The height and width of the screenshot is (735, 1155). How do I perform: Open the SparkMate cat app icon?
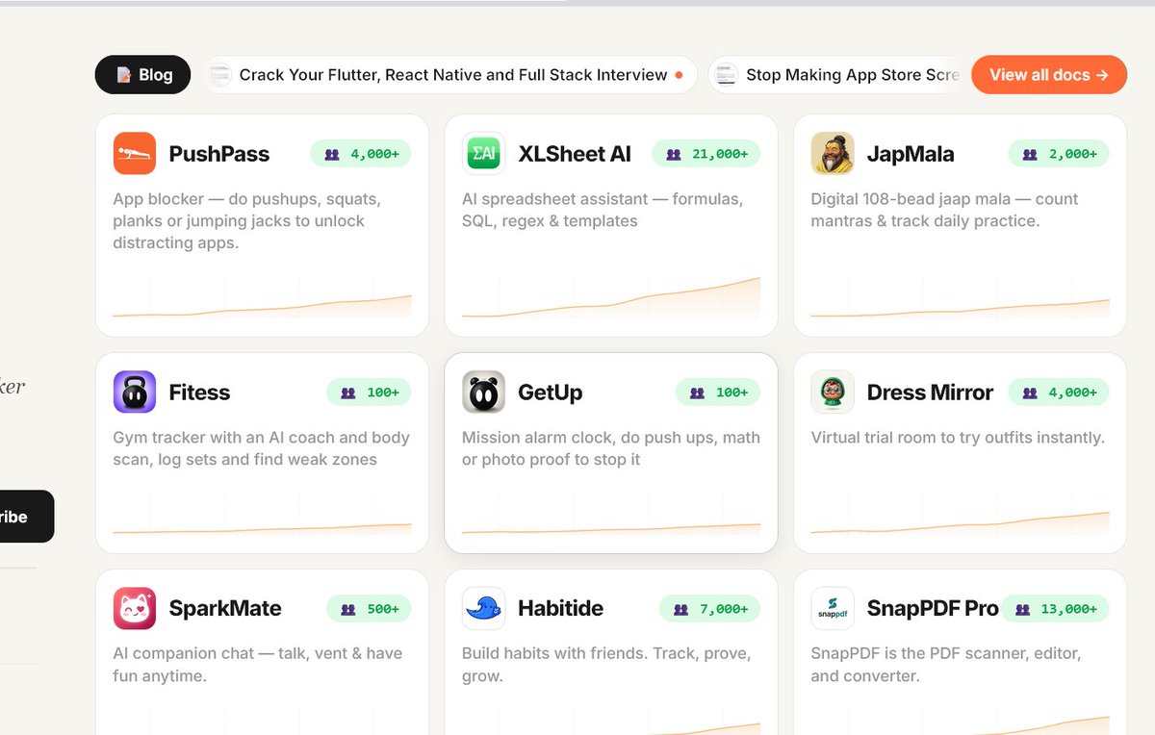tap(135, 608)
